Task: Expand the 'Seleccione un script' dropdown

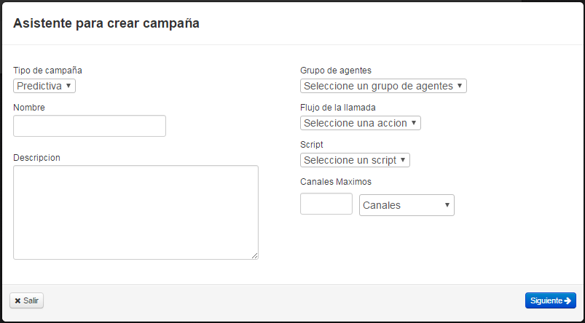Action: 355,160
